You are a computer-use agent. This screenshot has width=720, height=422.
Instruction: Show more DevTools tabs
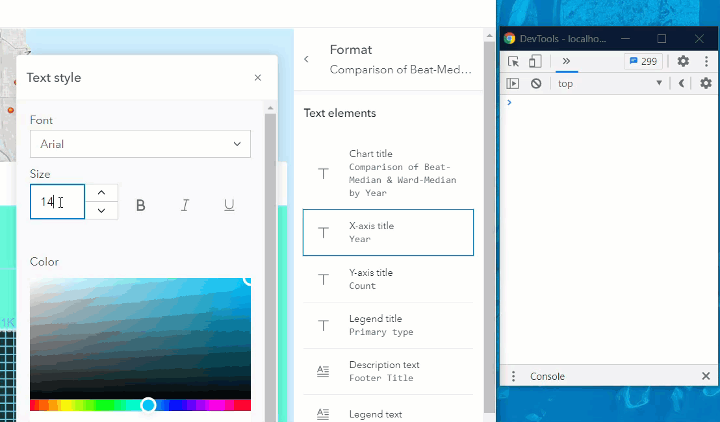coord(566,61)
